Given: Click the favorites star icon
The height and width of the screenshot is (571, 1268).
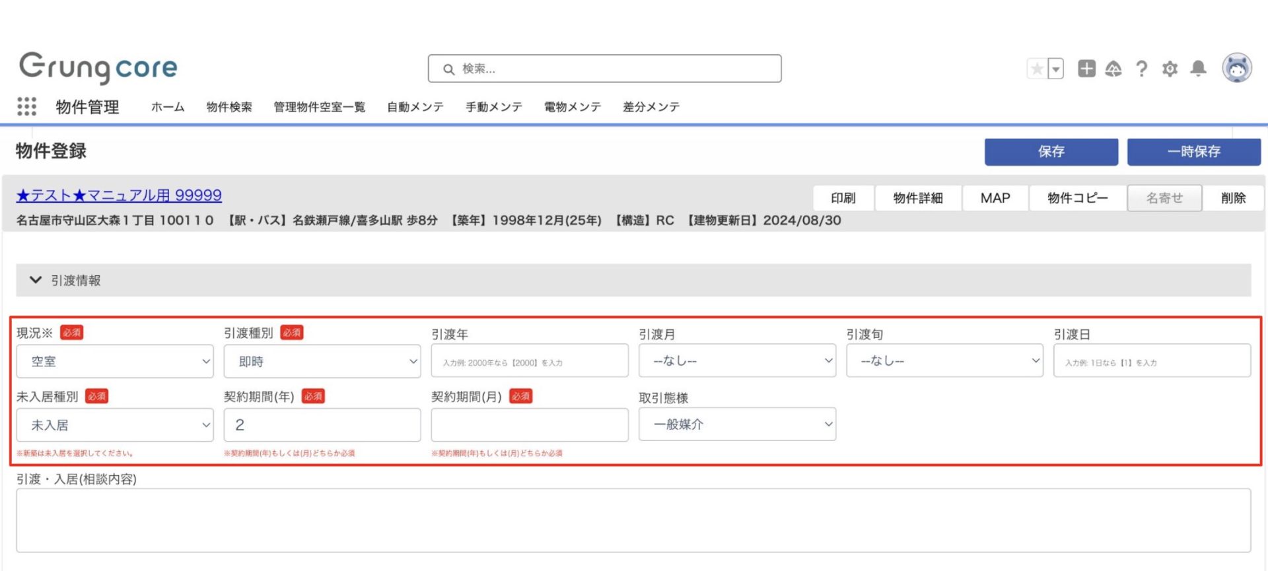Looking at the screenshot, I should [x=1037, y=69].
